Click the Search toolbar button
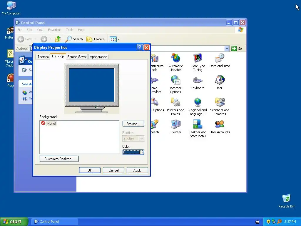The height and width of the screenshot is (226, 301). (x=74, y=39)
